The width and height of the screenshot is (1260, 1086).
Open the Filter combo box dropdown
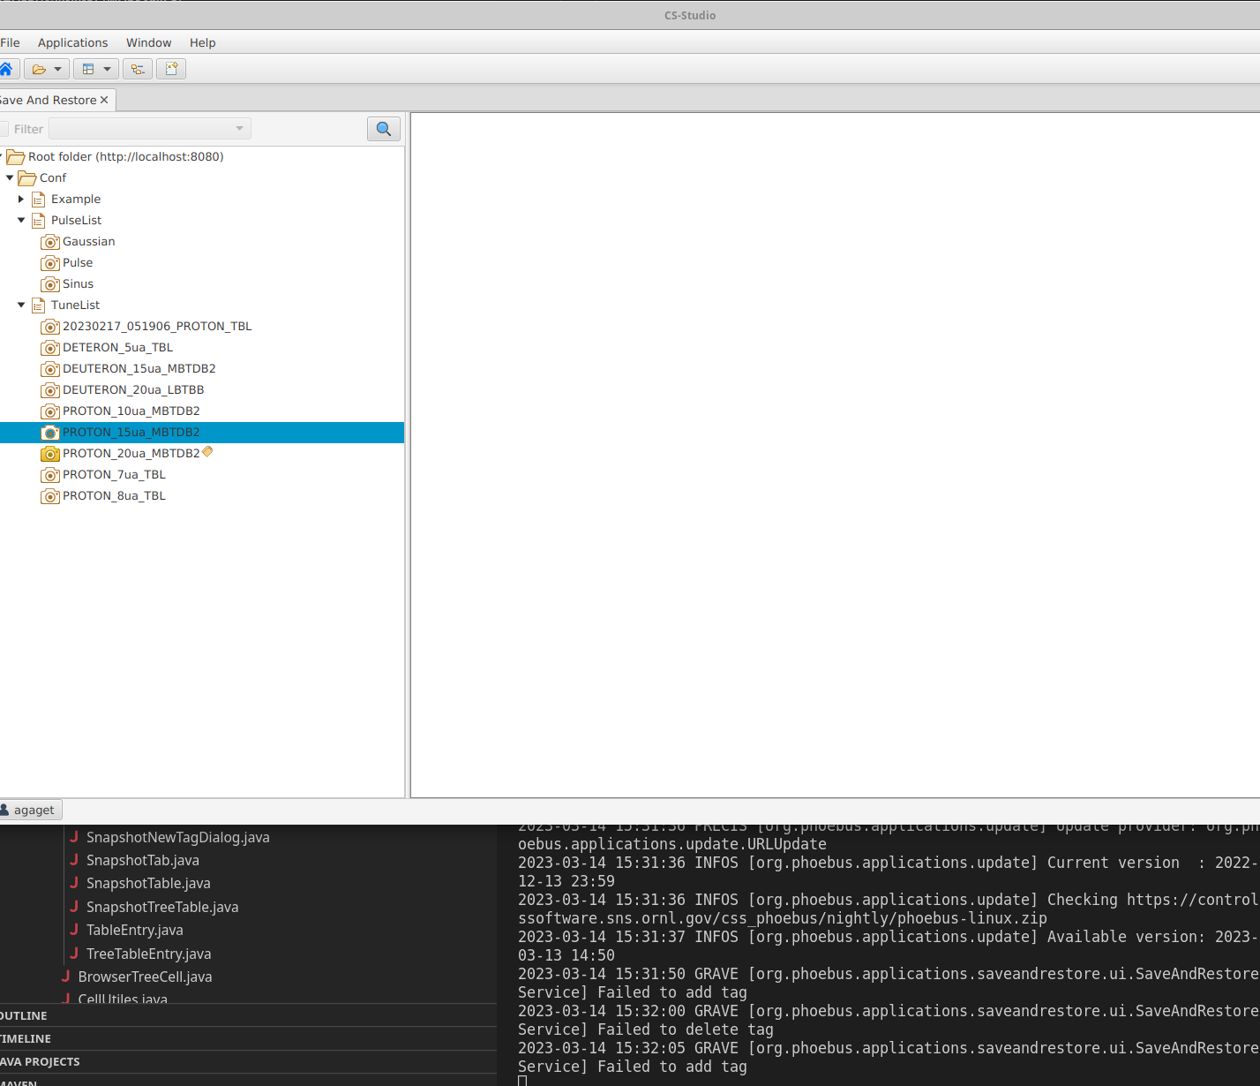pyautogui.click(x=238, y=128)
